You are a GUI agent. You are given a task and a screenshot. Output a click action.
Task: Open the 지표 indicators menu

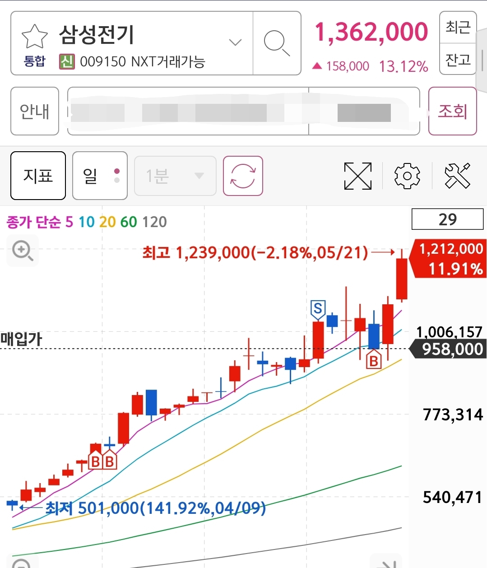(x=38, y=176)
